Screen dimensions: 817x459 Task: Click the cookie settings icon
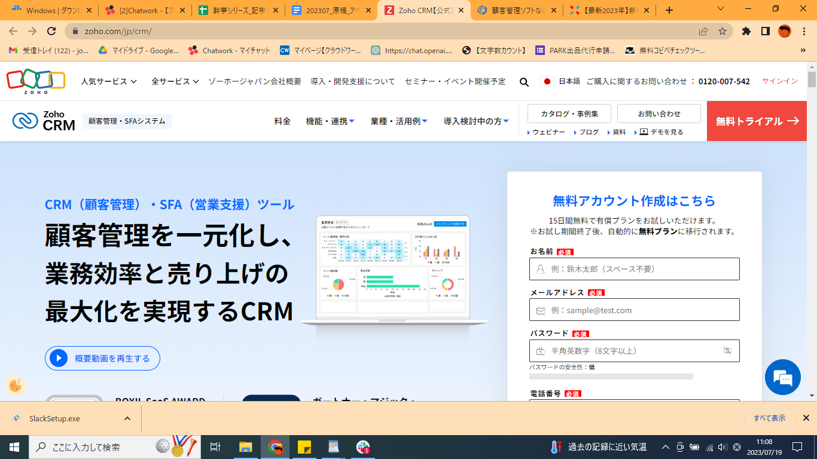tap(15, 385)
